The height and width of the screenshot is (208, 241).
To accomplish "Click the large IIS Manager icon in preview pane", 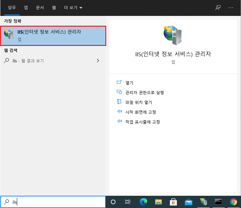I will click(x=173, y=35).
